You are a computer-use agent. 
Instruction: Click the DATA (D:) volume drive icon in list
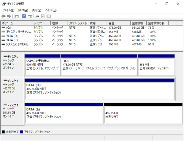point(3,36)
